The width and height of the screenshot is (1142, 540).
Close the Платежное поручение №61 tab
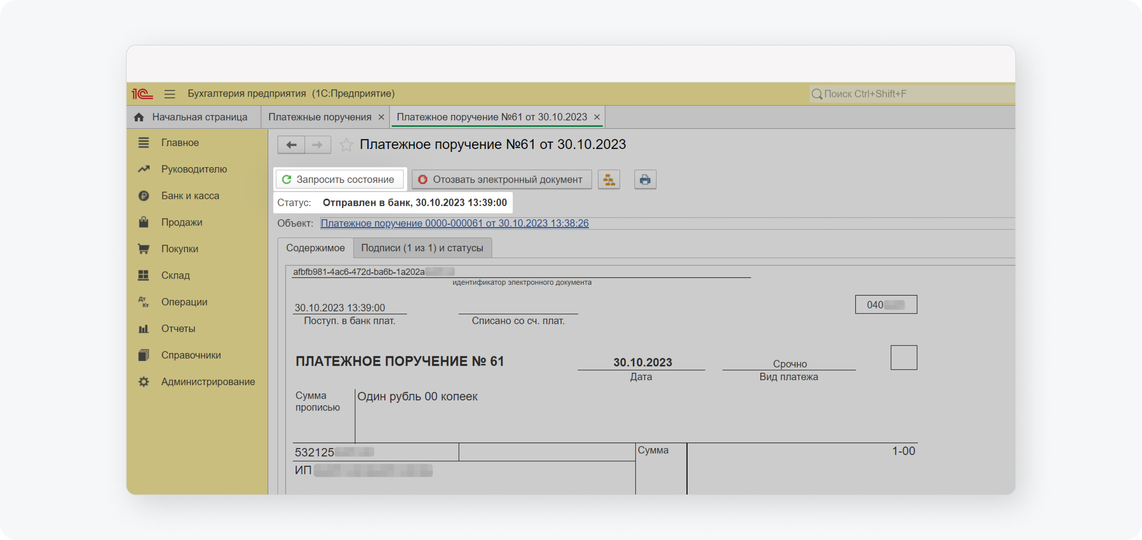(x=597, y=118)
